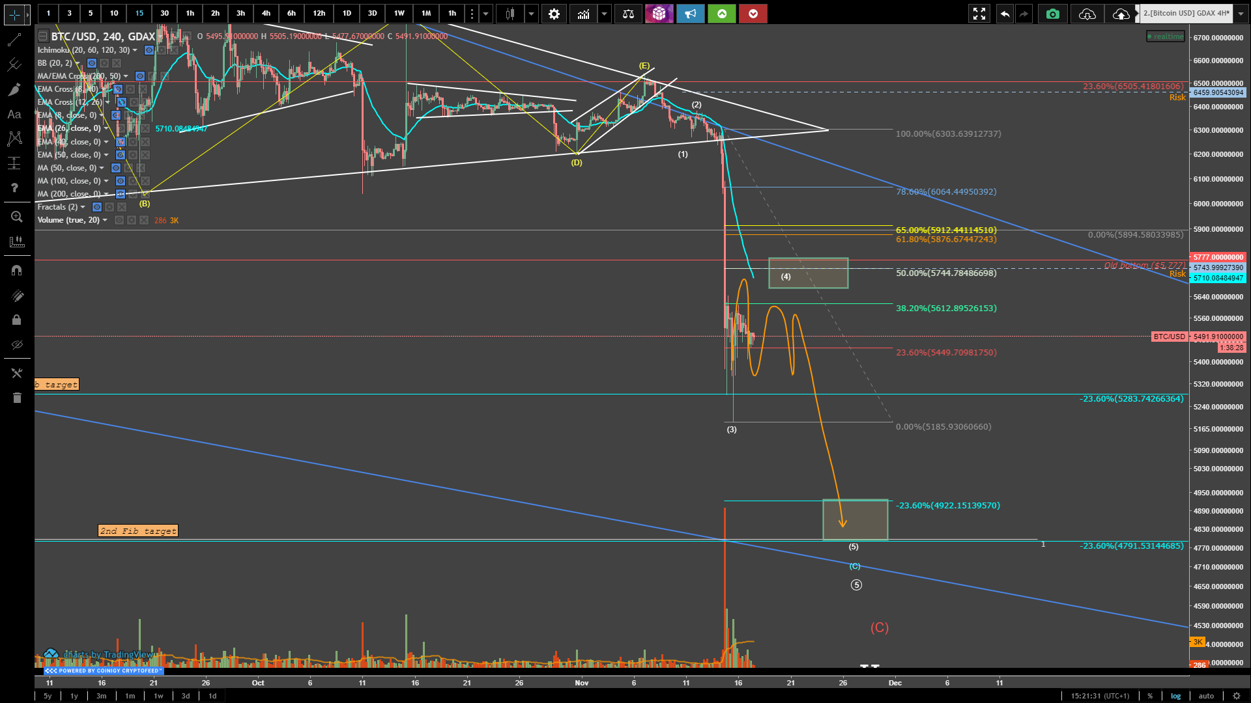The height and width of the screenshot is (703, 1251).
Task: Select the brush drawing tool
Action: 14,90
